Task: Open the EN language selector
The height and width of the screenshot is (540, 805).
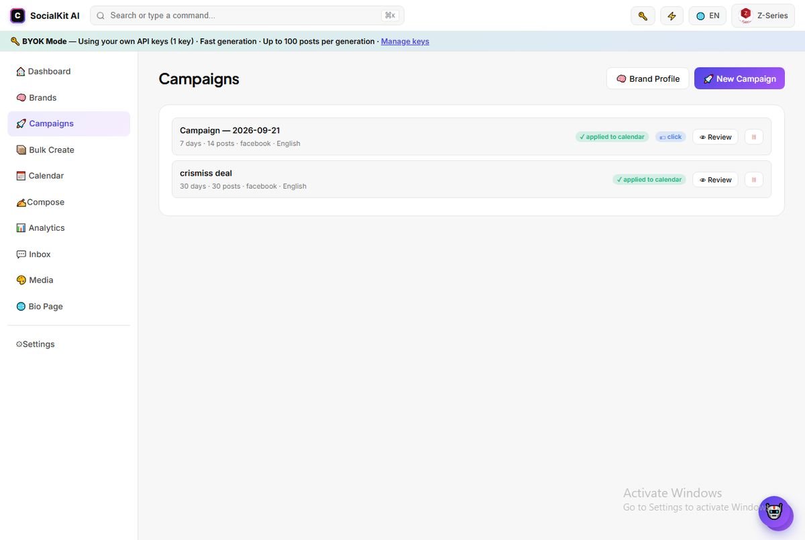Action: [708, 15]
